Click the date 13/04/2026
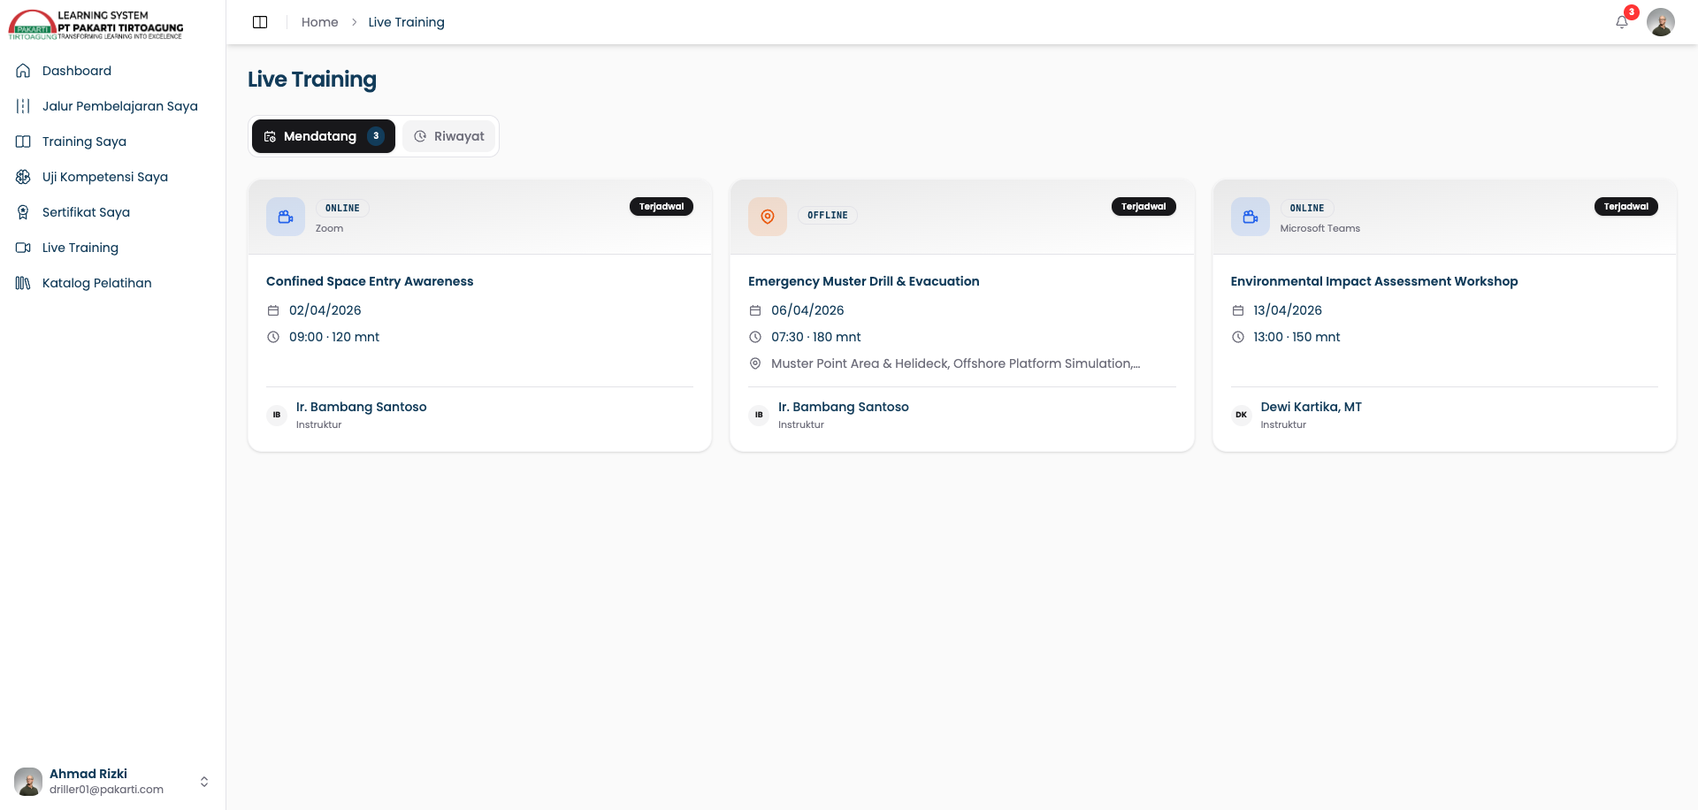The height and width of the screenshot is (810, 1698). pyautogui.click(x=1288, y=310)
